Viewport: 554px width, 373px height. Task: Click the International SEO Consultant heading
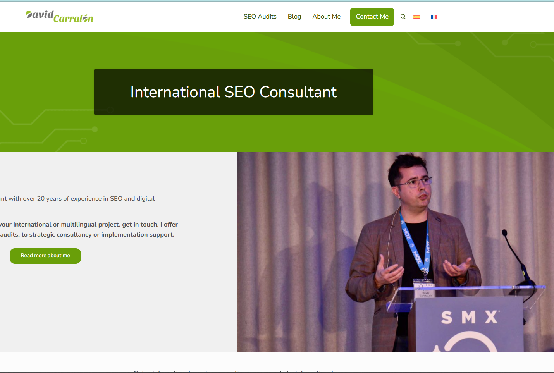click(x=234, y=92)
